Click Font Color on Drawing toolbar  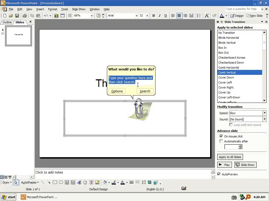point(122,182)
